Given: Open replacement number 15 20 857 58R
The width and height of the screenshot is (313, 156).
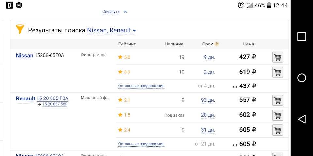Looking at the screenshot, I should 55,104.
